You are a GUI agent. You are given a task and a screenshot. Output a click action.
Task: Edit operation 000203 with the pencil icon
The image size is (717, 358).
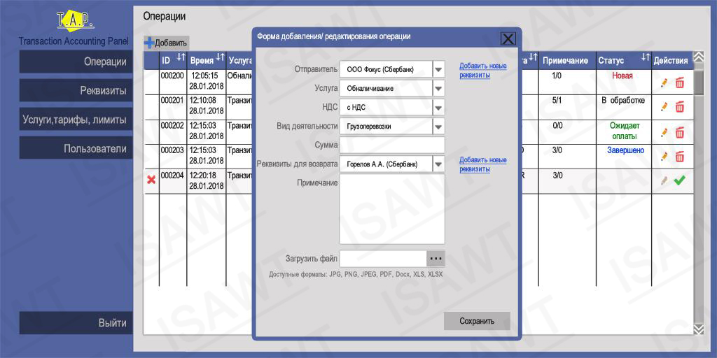[664, 156]
